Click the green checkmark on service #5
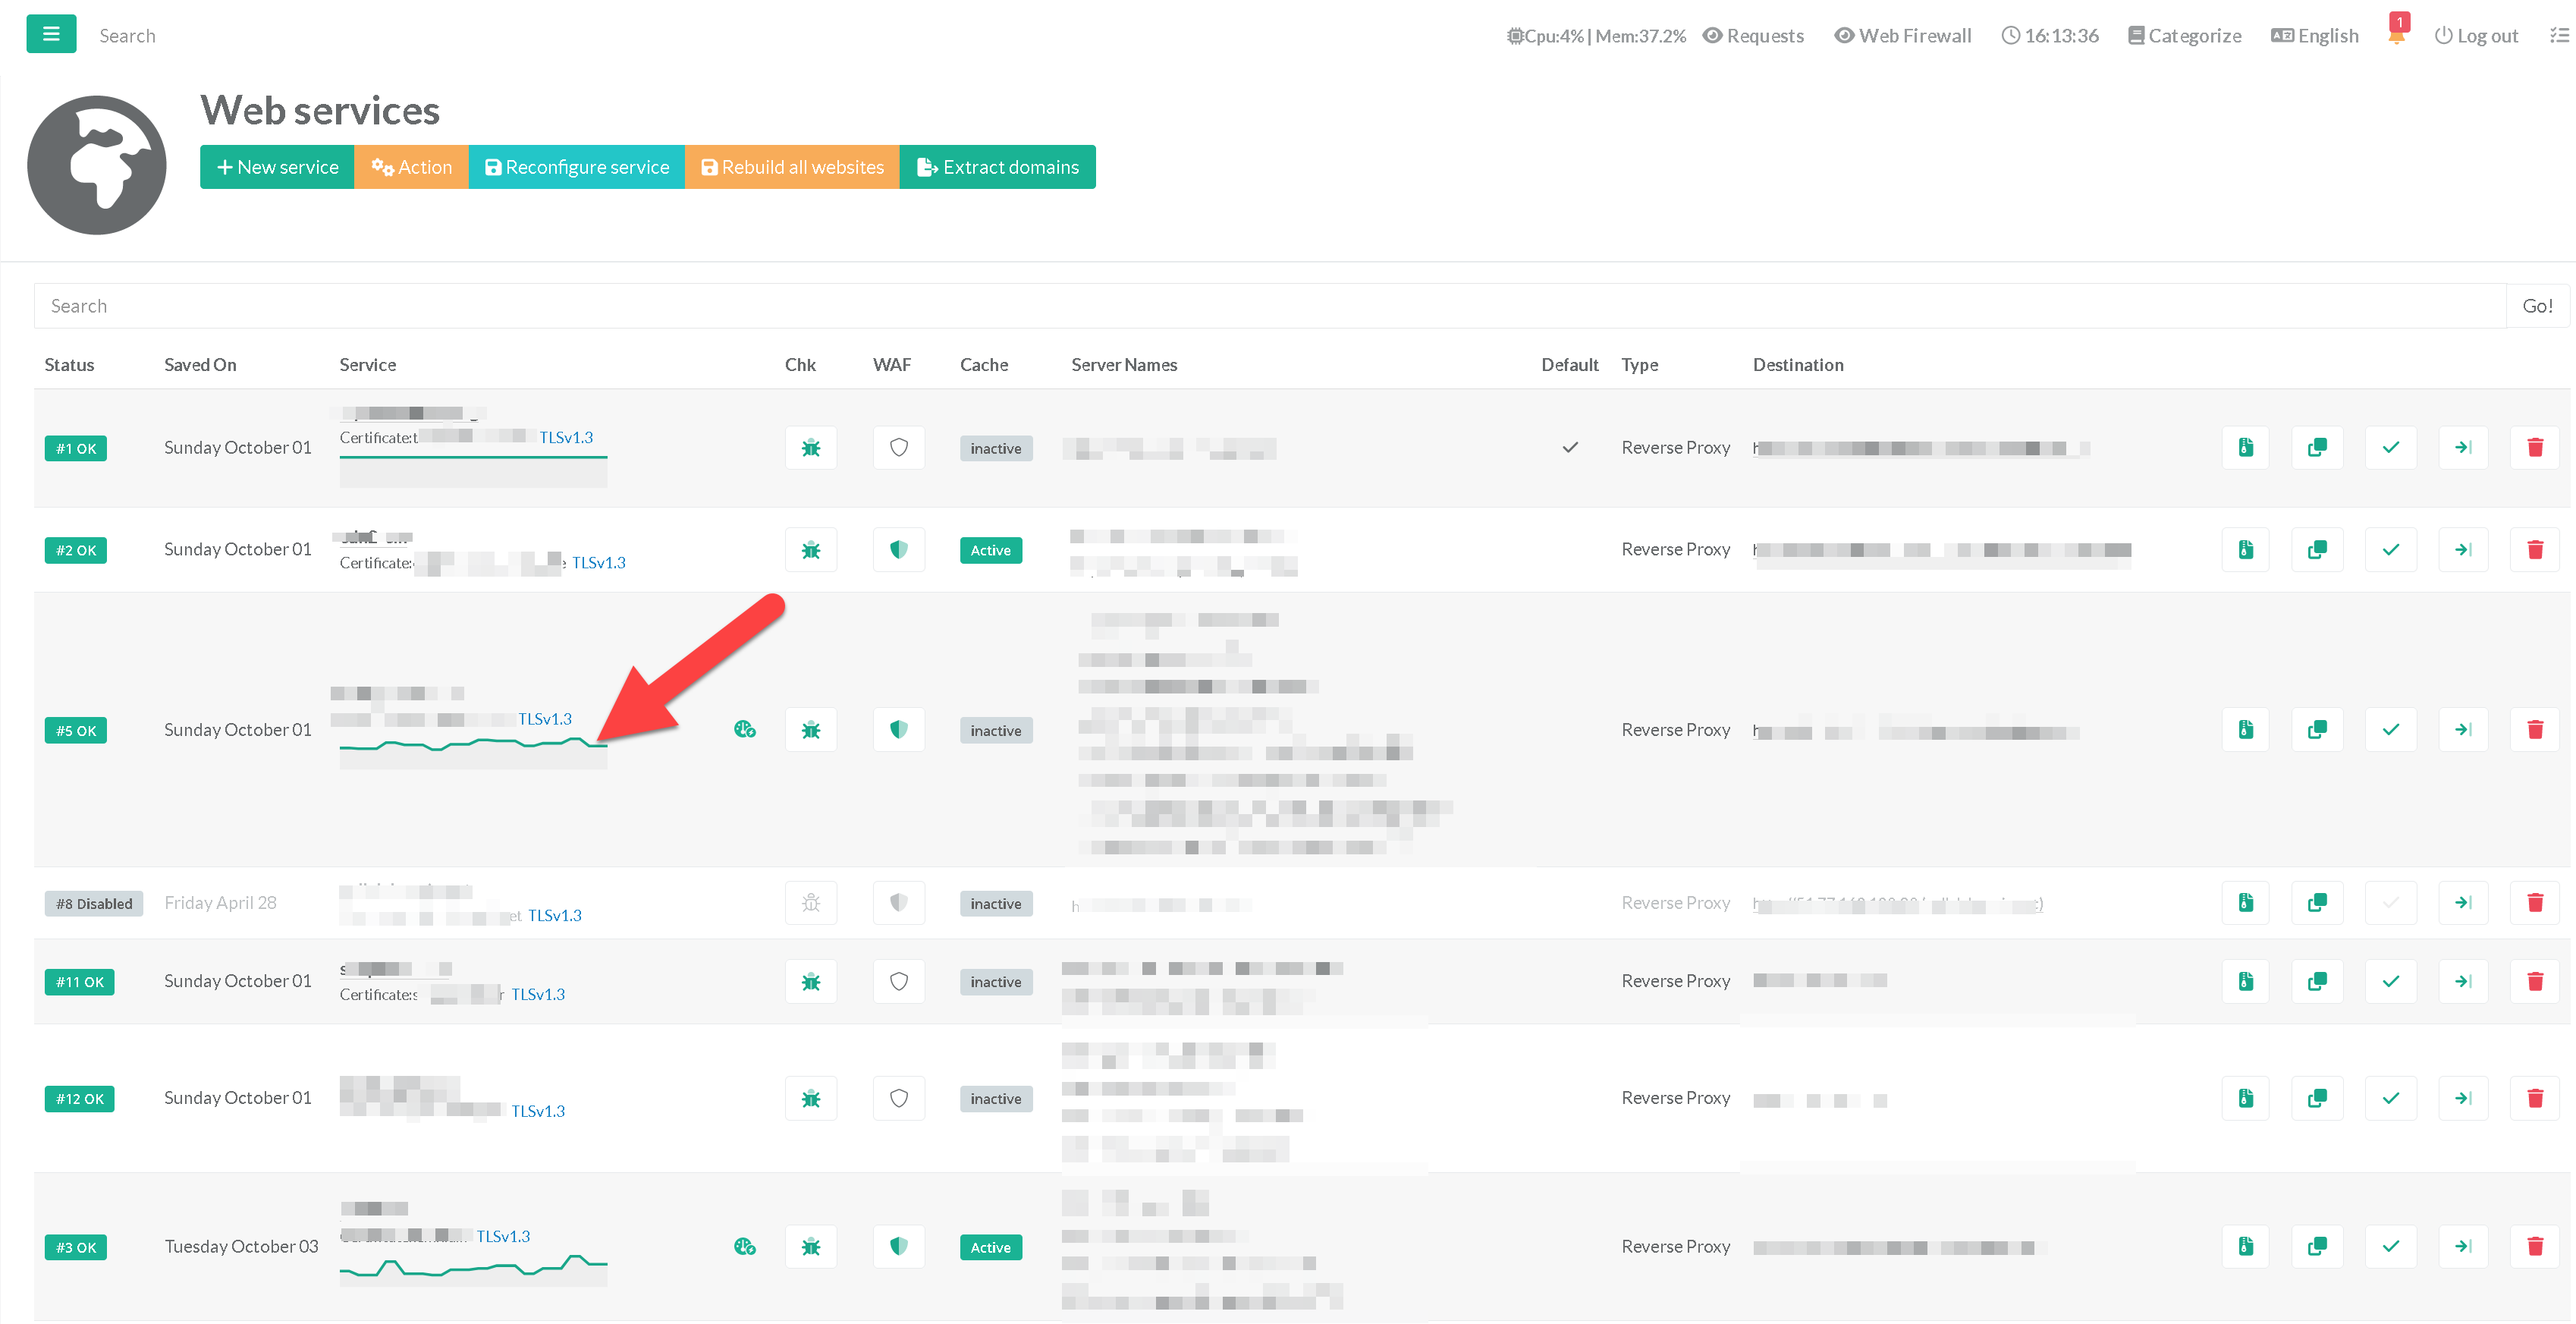 coord(2390,730)
